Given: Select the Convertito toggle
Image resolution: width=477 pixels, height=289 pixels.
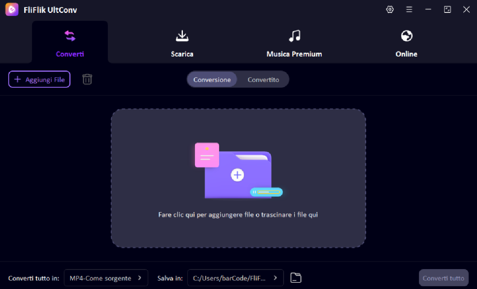Looking at the screenshot, I should click(x=263, y=79).
